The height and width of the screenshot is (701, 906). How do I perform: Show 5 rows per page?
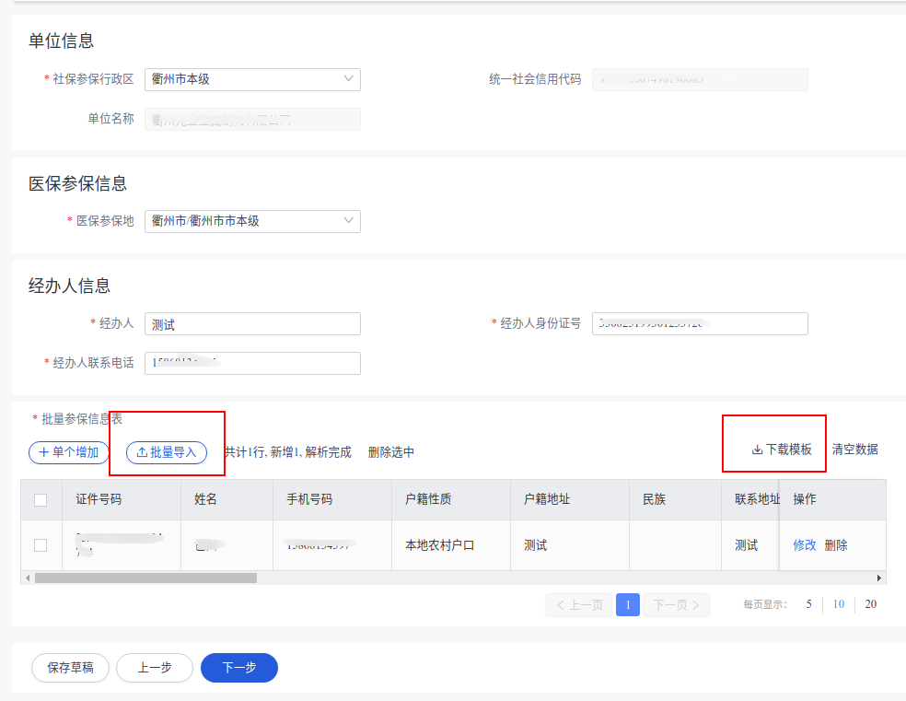(x=808, y=605)
